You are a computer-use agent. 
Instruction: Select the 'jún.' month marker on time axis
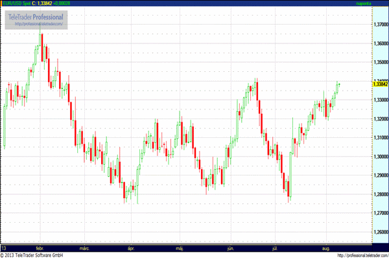pyautogui.click(x=230, y=248)
